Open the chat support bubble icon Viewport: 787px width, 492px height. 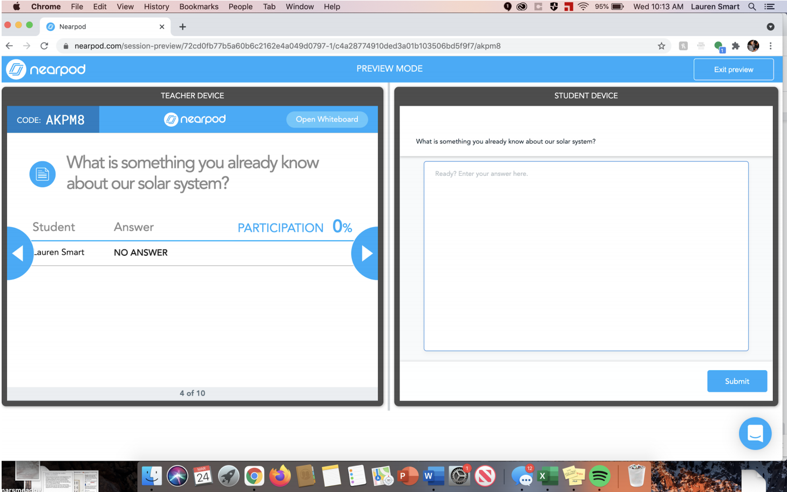[x=755, y=433]
